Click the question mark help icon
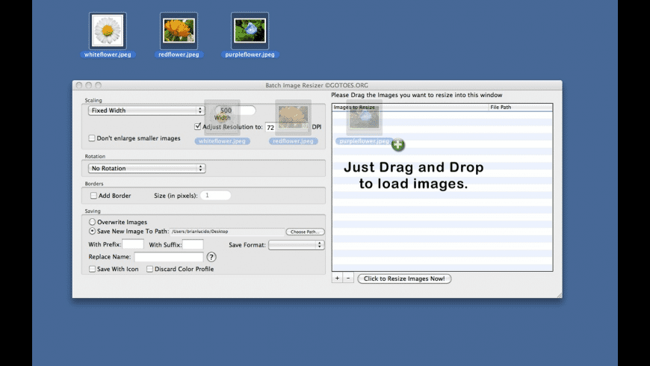The width and height of the screenshot is (650, 366). [x=211, y=257]
